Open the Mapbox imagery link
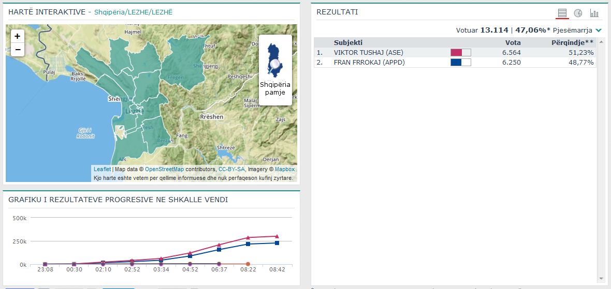 coord(284,169)
